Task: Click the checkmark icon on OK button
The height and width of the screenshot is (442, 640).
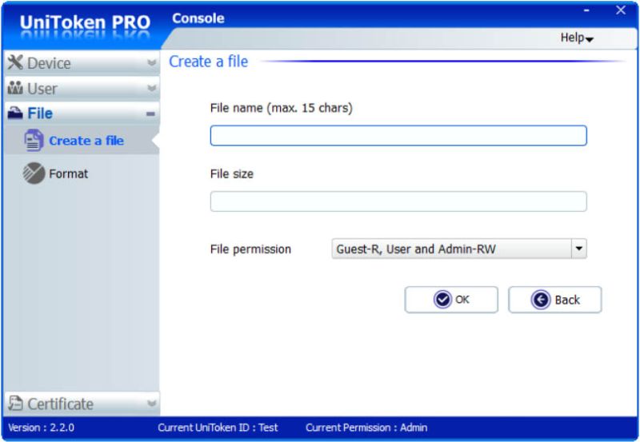Action: (442, 300)
